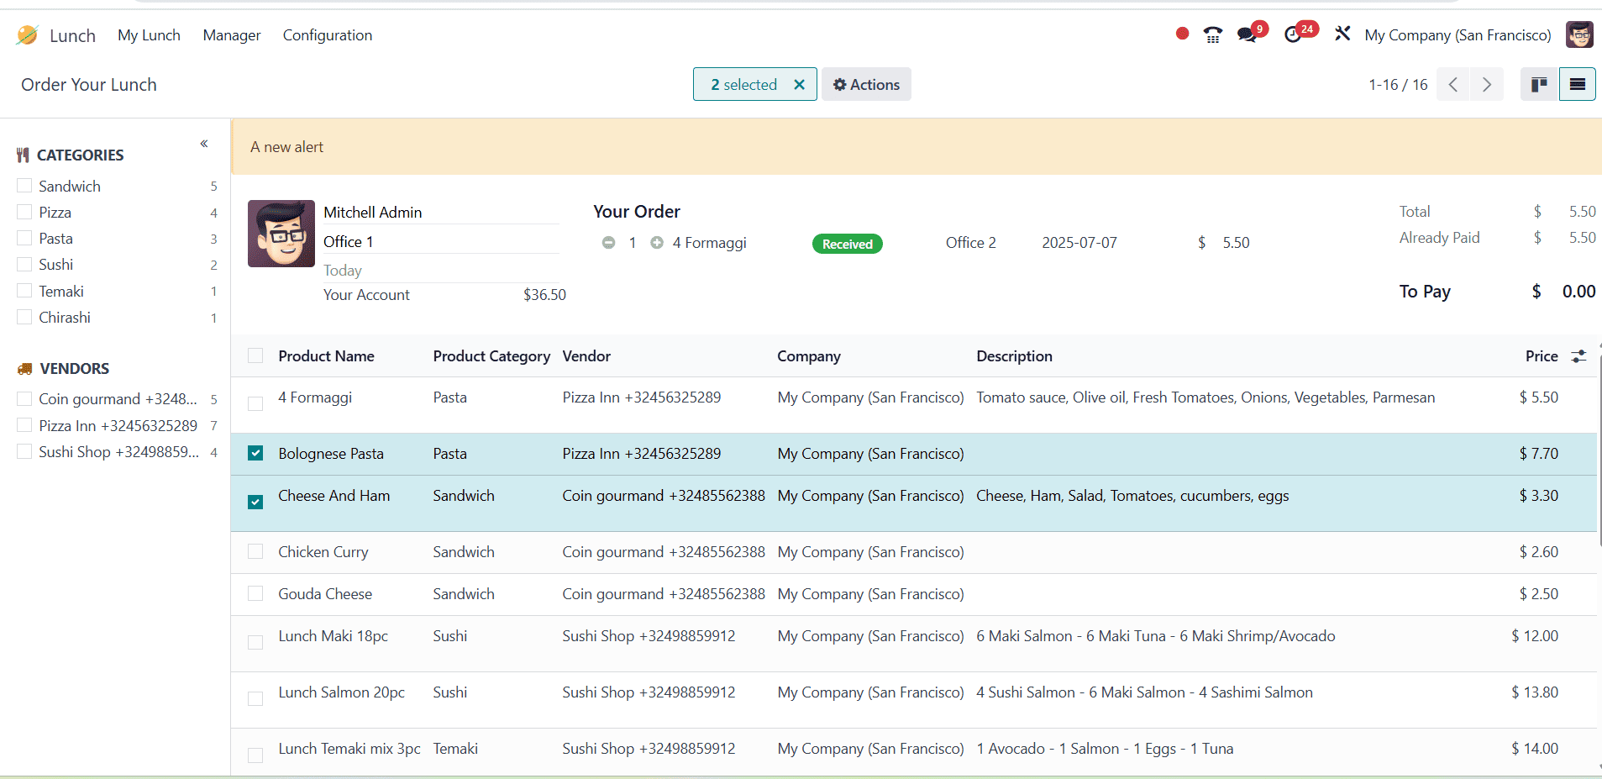This screenshot has width=1602, height=779.
Task: Click the Gouda Cheese product name
Action: [325, 594]
